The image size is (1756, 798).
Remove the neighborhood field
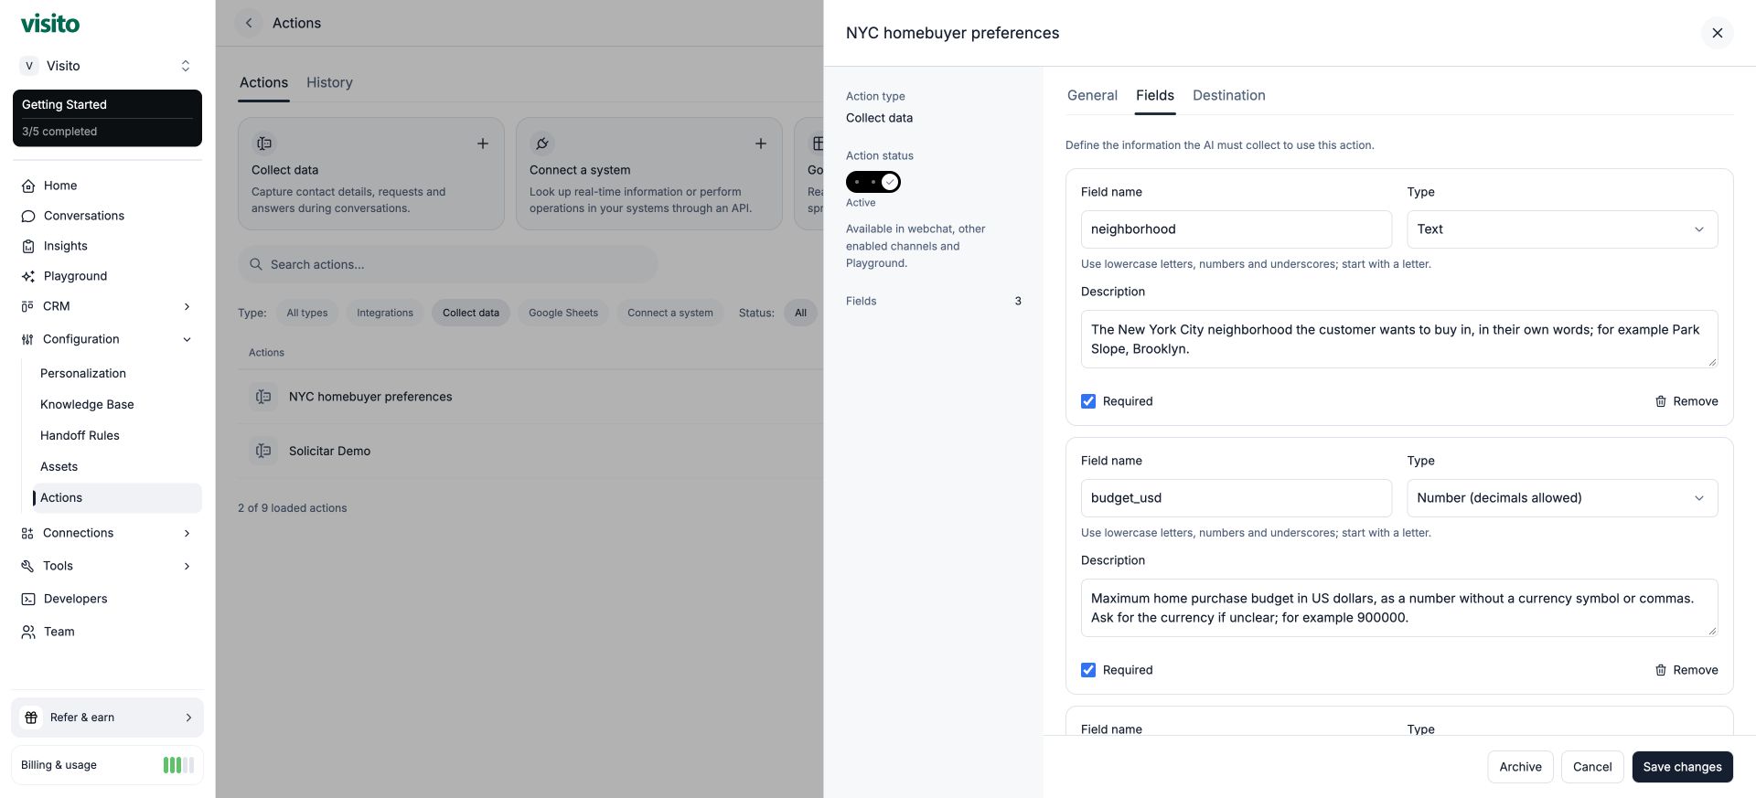point(1686,401)
